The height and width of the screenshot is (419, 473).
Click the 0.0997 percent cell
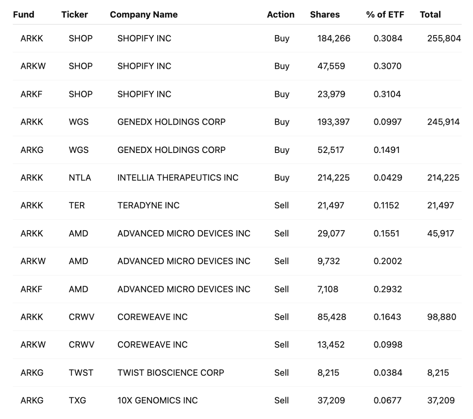[x=387, y=122]
